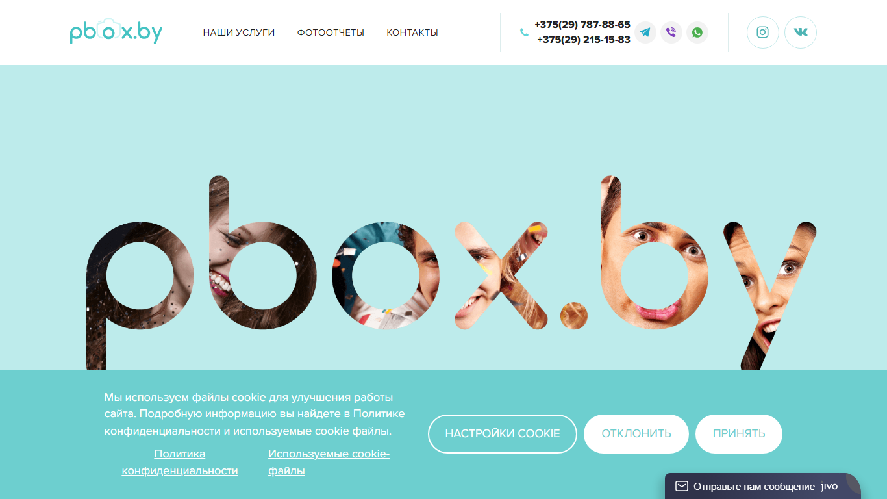The width and height of the screenshot is (887, 499).
Task: Open Используемые cookie-файлы link
Action: coord(329,462)
